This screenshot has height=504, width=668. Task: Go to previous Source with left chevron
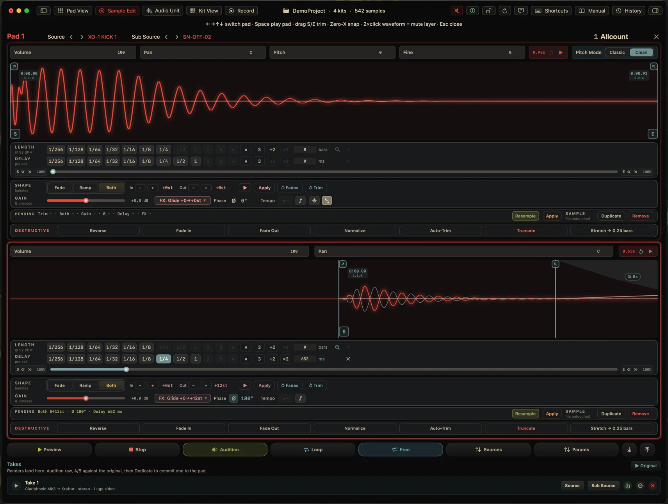[x=71, y=37]
